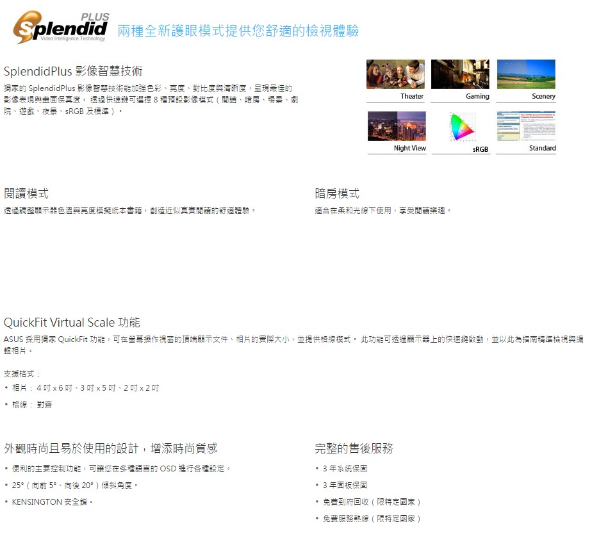Select the Gaming label

477,96
